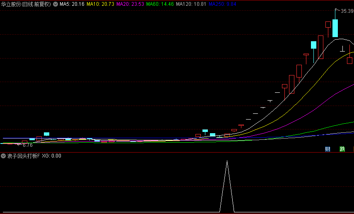The image size is (354, 214).
Task: Open the dropdown beside 华立股份 chart title
Action: pyautogui.click(x=55, y=4)
